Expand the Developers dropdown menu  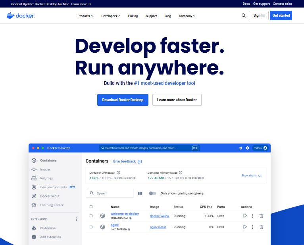110,16
